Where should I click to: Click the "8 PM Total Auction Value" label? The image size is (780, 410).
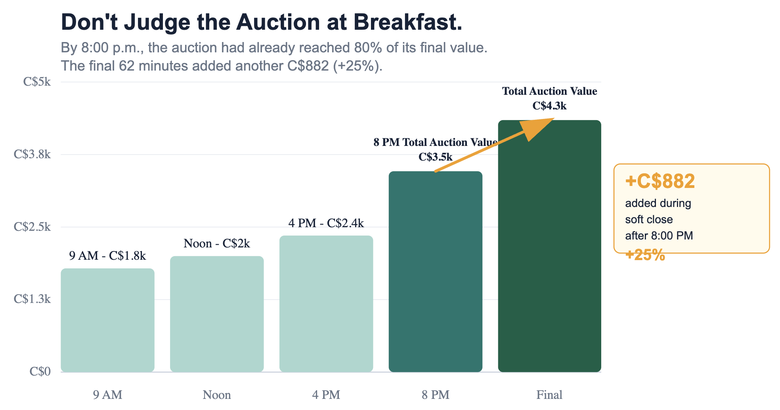click(436, 142)
